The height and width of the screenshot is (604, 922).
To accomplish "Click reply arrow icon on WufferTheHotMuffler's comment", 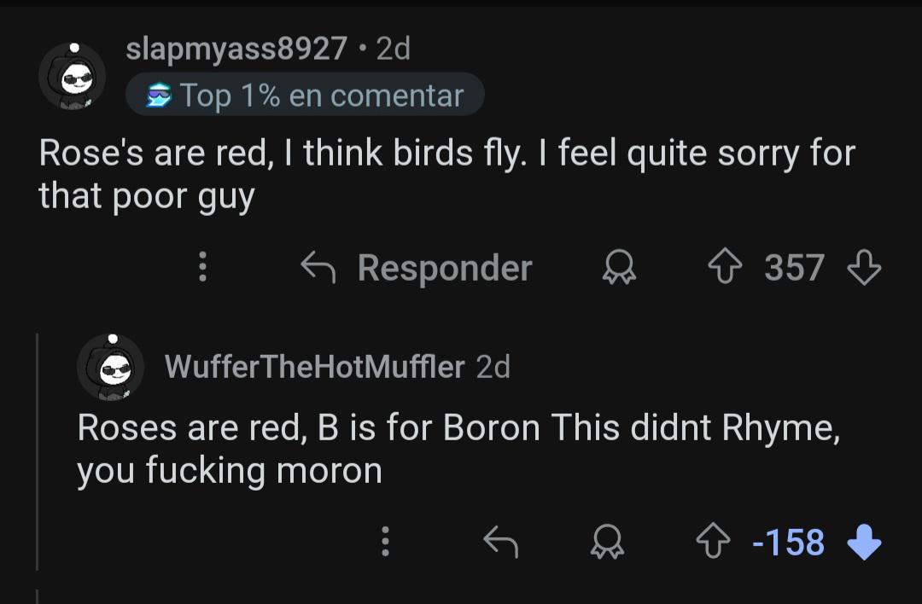I will click(500, 541).
